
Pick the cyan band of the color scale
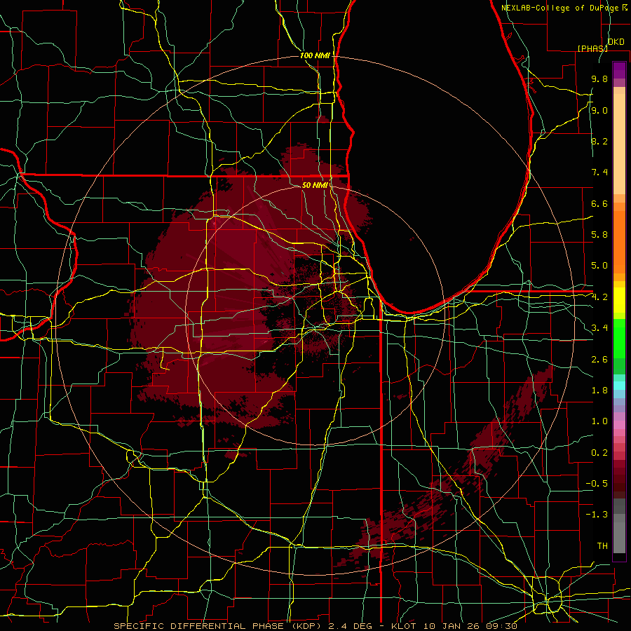pos(619,386)
